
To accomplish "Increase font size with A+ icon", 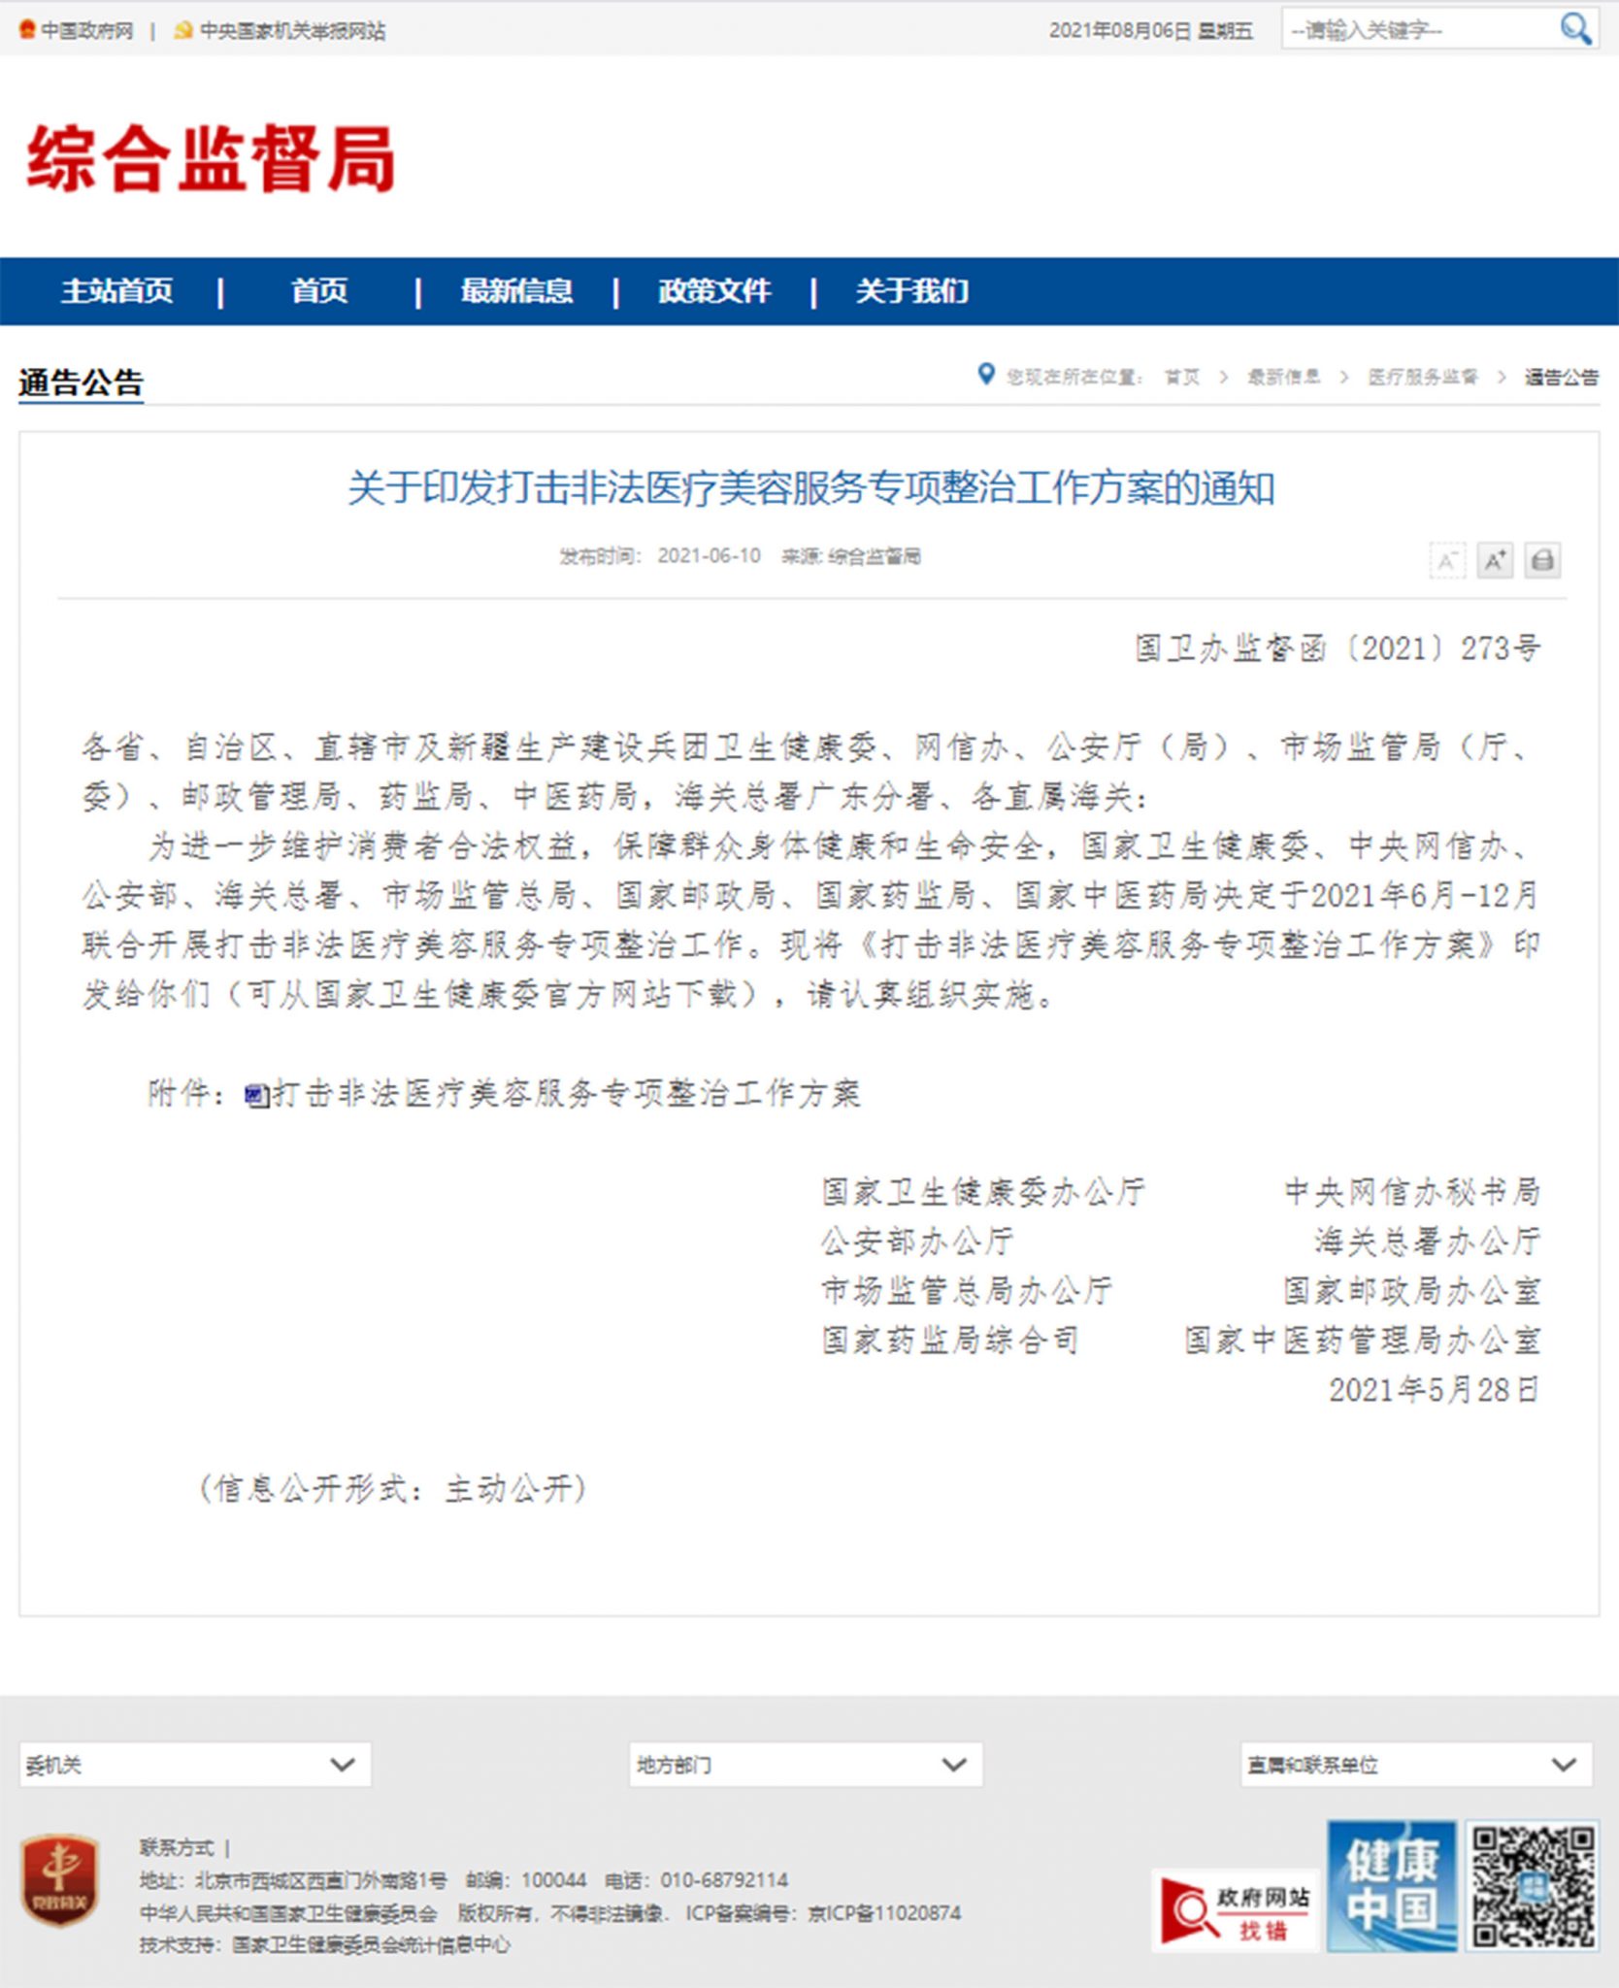I will pos(1495,560).
